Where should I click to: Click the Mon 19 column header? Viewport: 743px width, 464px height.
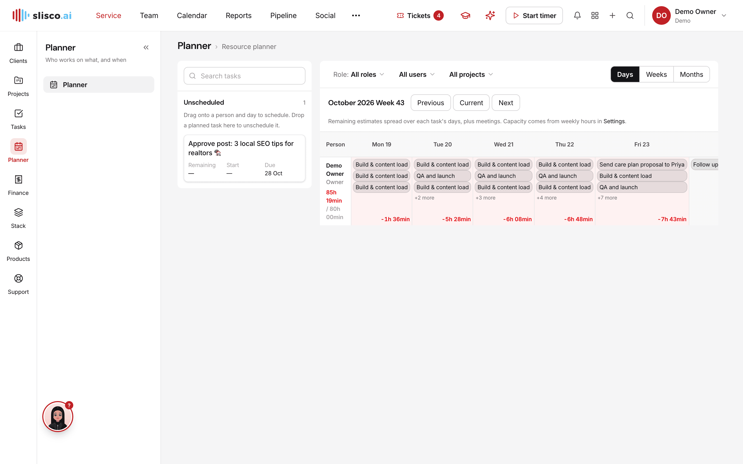click(x=381, y=144)
